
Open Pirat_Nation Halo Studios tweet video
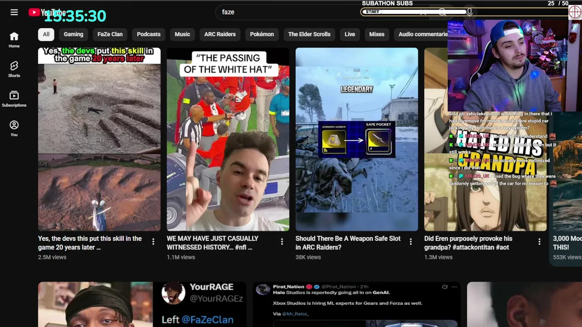[x=356, y=304]
